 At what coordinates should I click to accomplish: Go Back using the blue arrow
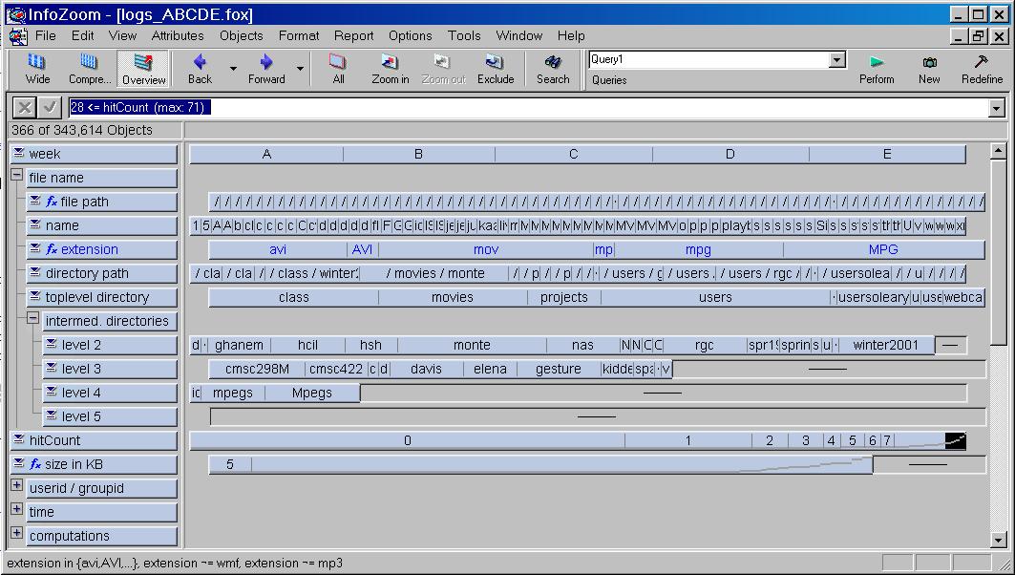200,68
